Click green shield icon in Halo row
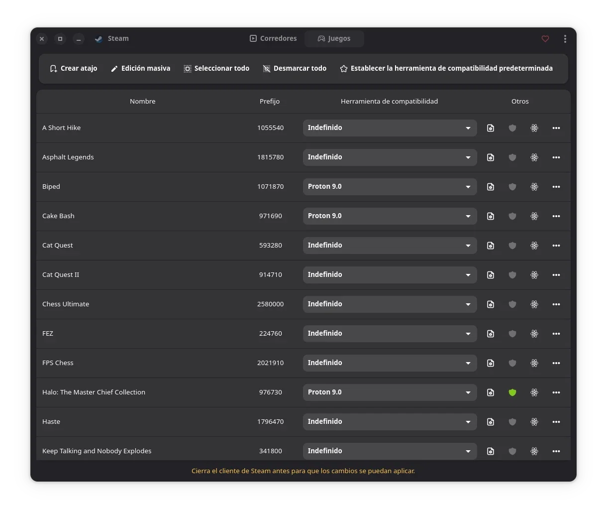 [512, 392]
